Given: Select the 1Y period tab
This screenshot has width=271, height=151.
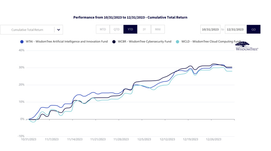Looking at the screenshot, I should click(144, 29).
